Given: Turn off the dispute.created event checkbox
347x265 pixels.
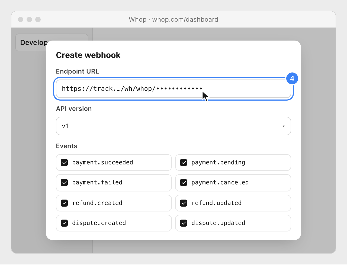Looking at the screenshot, I should pos(64,223).
